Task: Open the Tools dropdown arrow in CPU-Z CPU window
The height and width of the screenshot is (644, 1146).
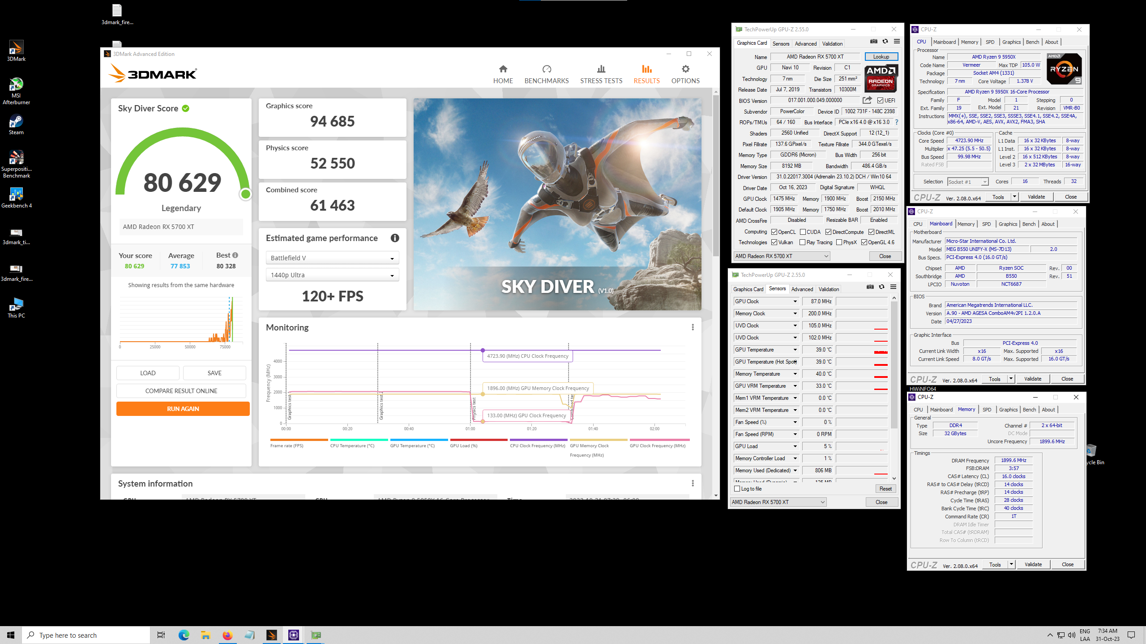Action: pyautogui.click(x=1014, y=197)
